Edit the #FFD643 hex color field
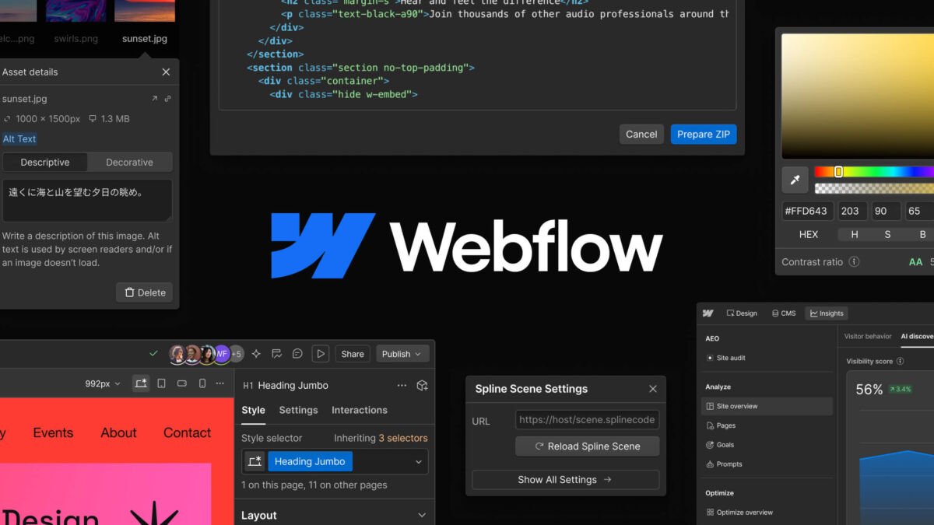Screen dimensions: 934x525 pos(808,211)
